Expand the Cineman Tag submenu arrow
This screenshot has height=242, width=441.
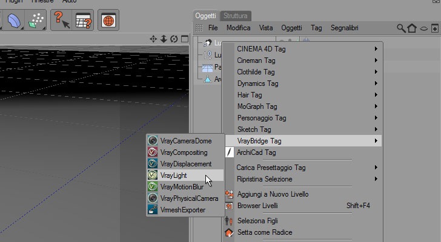376,60
